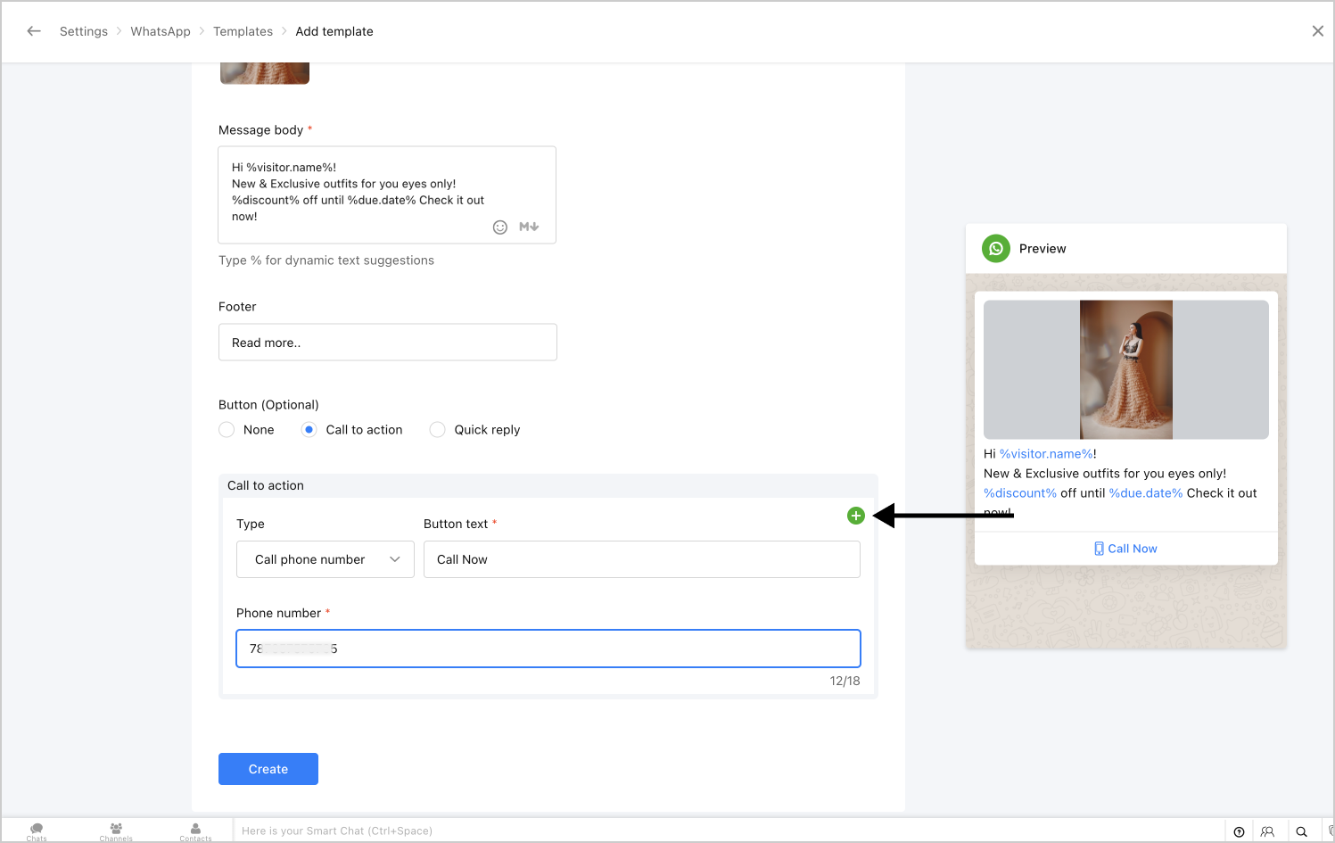The height and width of the screenshot is (843, 1335).
Task: Go to Templates breadcrumb
Action: [x=243, y=31]
